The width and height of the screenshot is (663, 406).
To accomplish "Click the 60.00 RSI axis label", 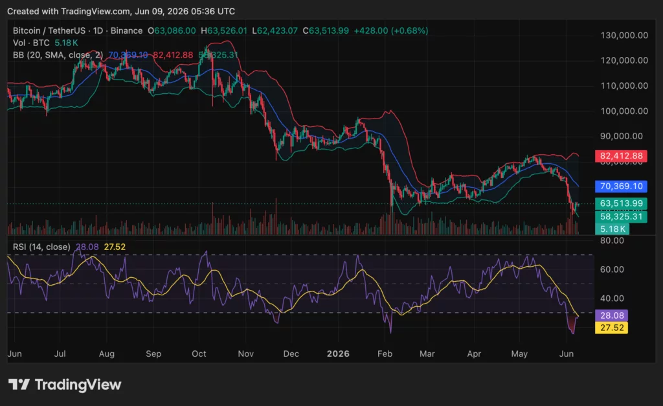I will (612, 269).
